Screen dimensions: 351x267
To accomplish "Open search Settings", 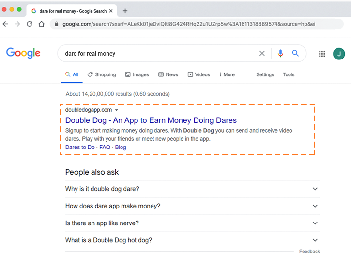I will (265, 74).
